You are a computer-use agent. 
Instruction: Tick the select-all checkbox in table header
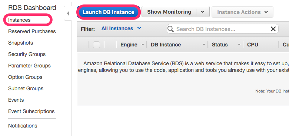click(96, 45)
